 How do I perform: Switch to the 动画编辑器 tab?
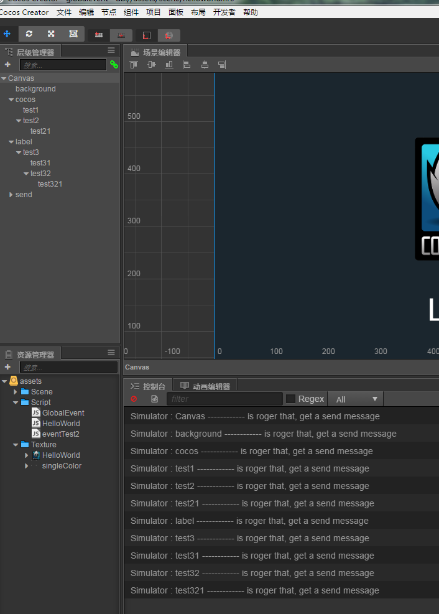coord(205,386)
